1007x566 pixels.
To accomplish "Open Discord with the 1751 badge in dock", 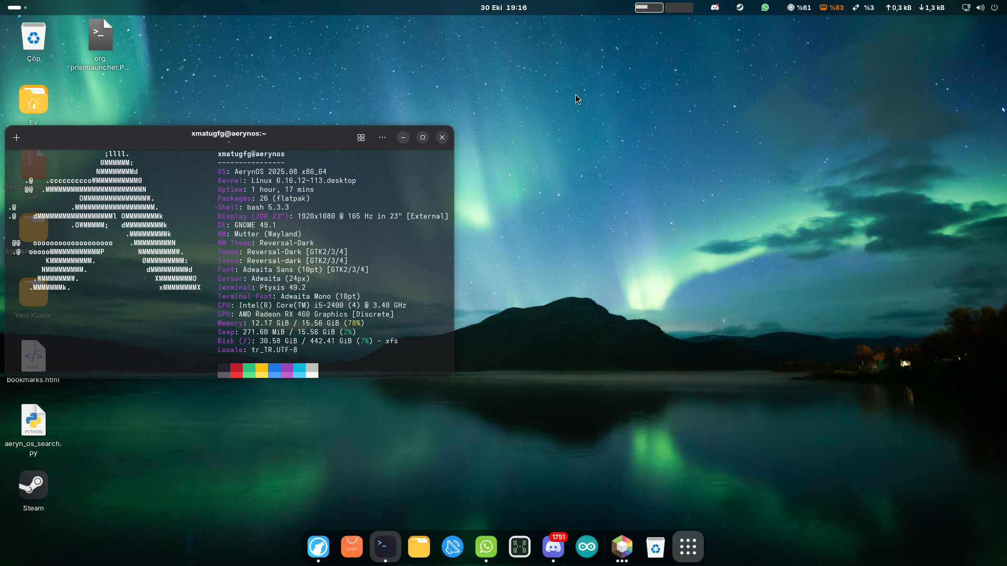I will click(553, 547).
